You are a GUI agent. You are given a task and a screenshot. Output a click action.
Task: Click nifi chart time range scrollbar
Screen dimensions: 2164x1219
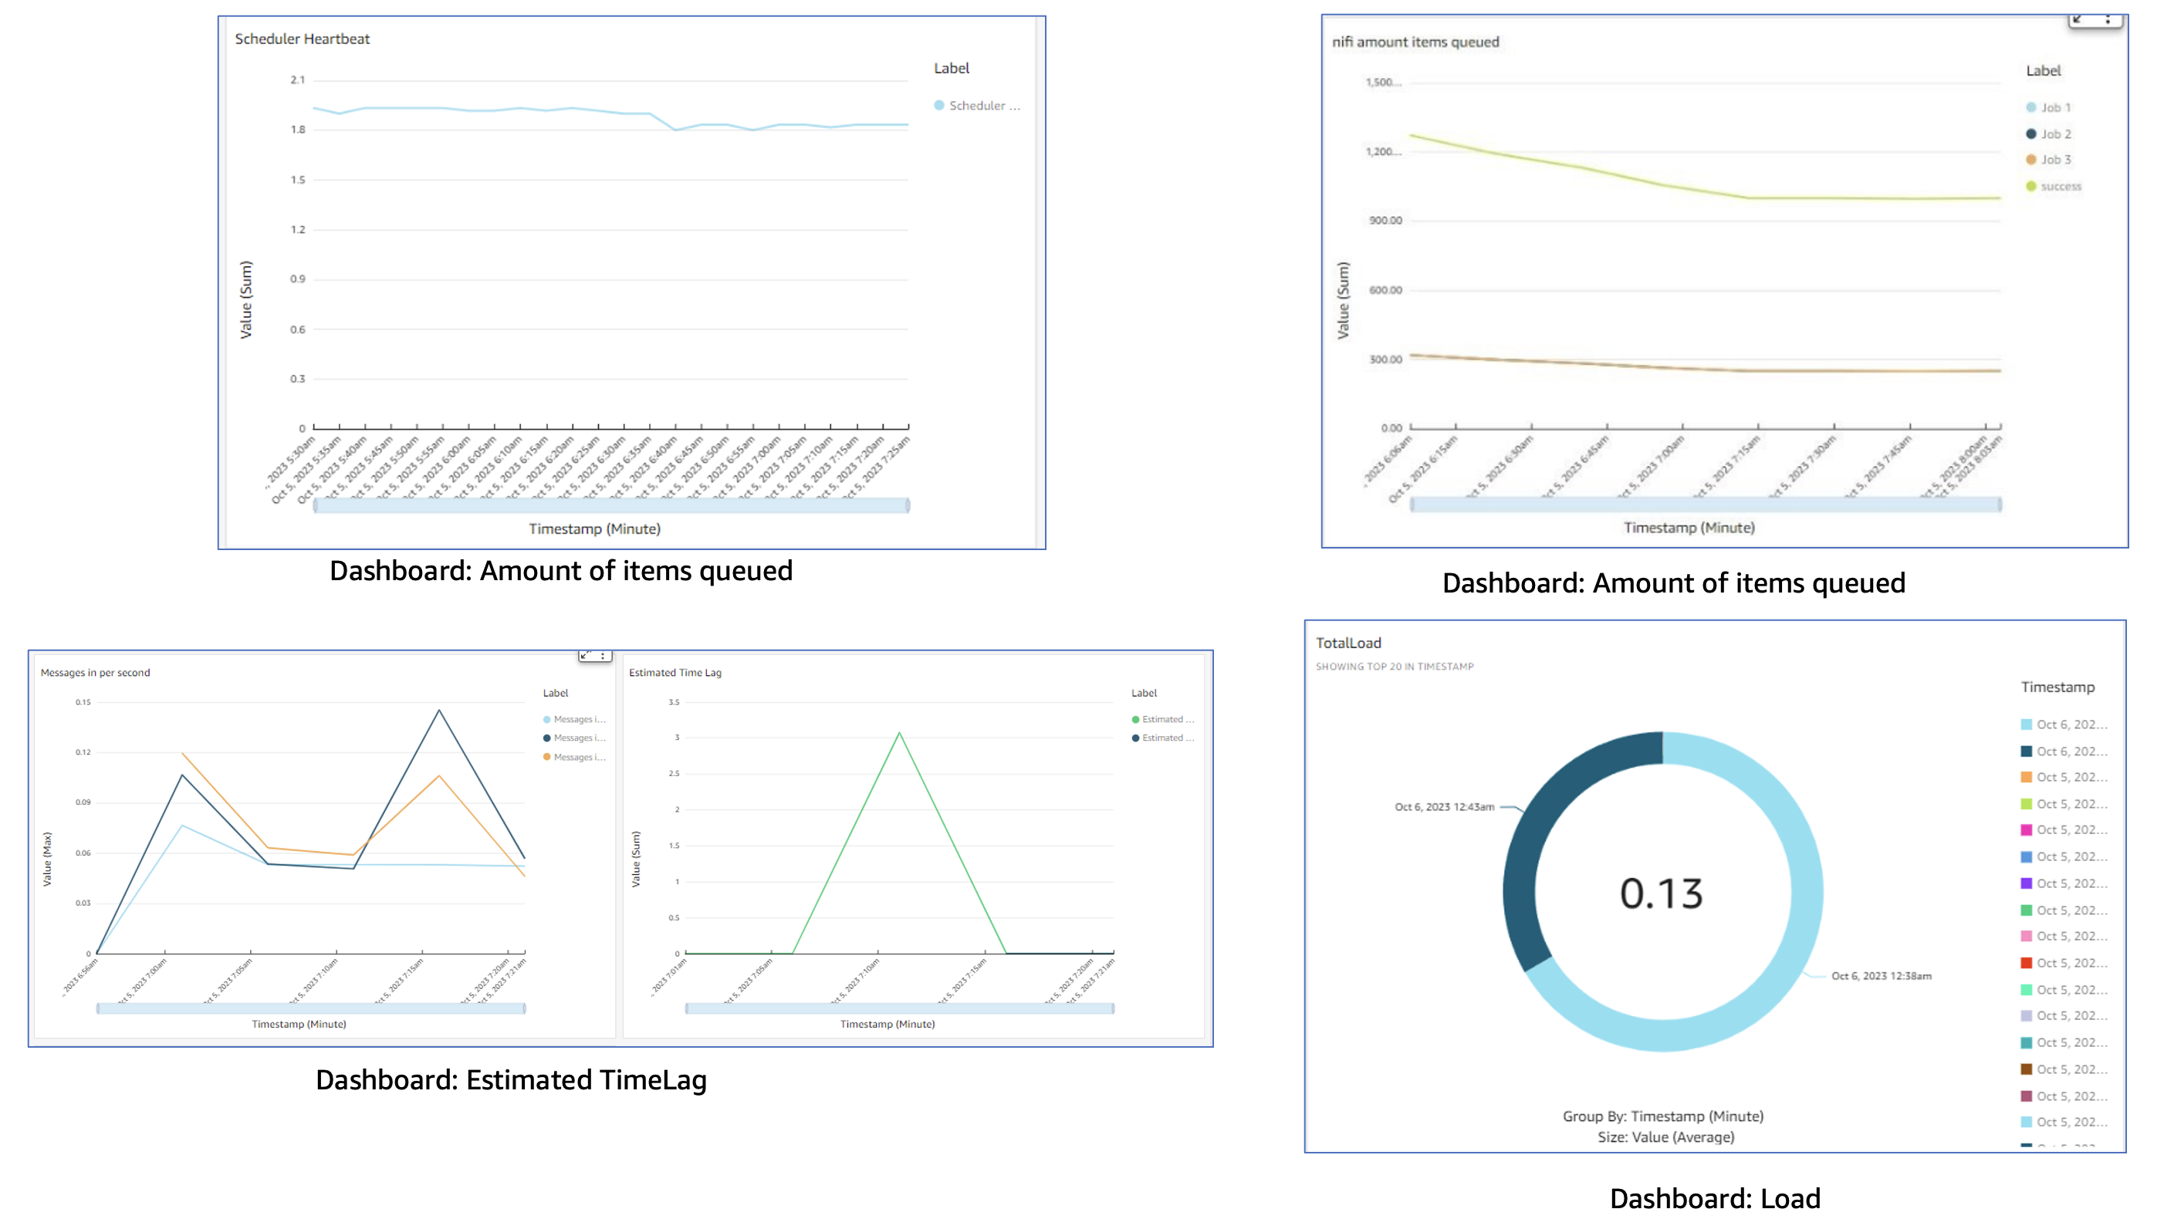[x=1706, y=505]
